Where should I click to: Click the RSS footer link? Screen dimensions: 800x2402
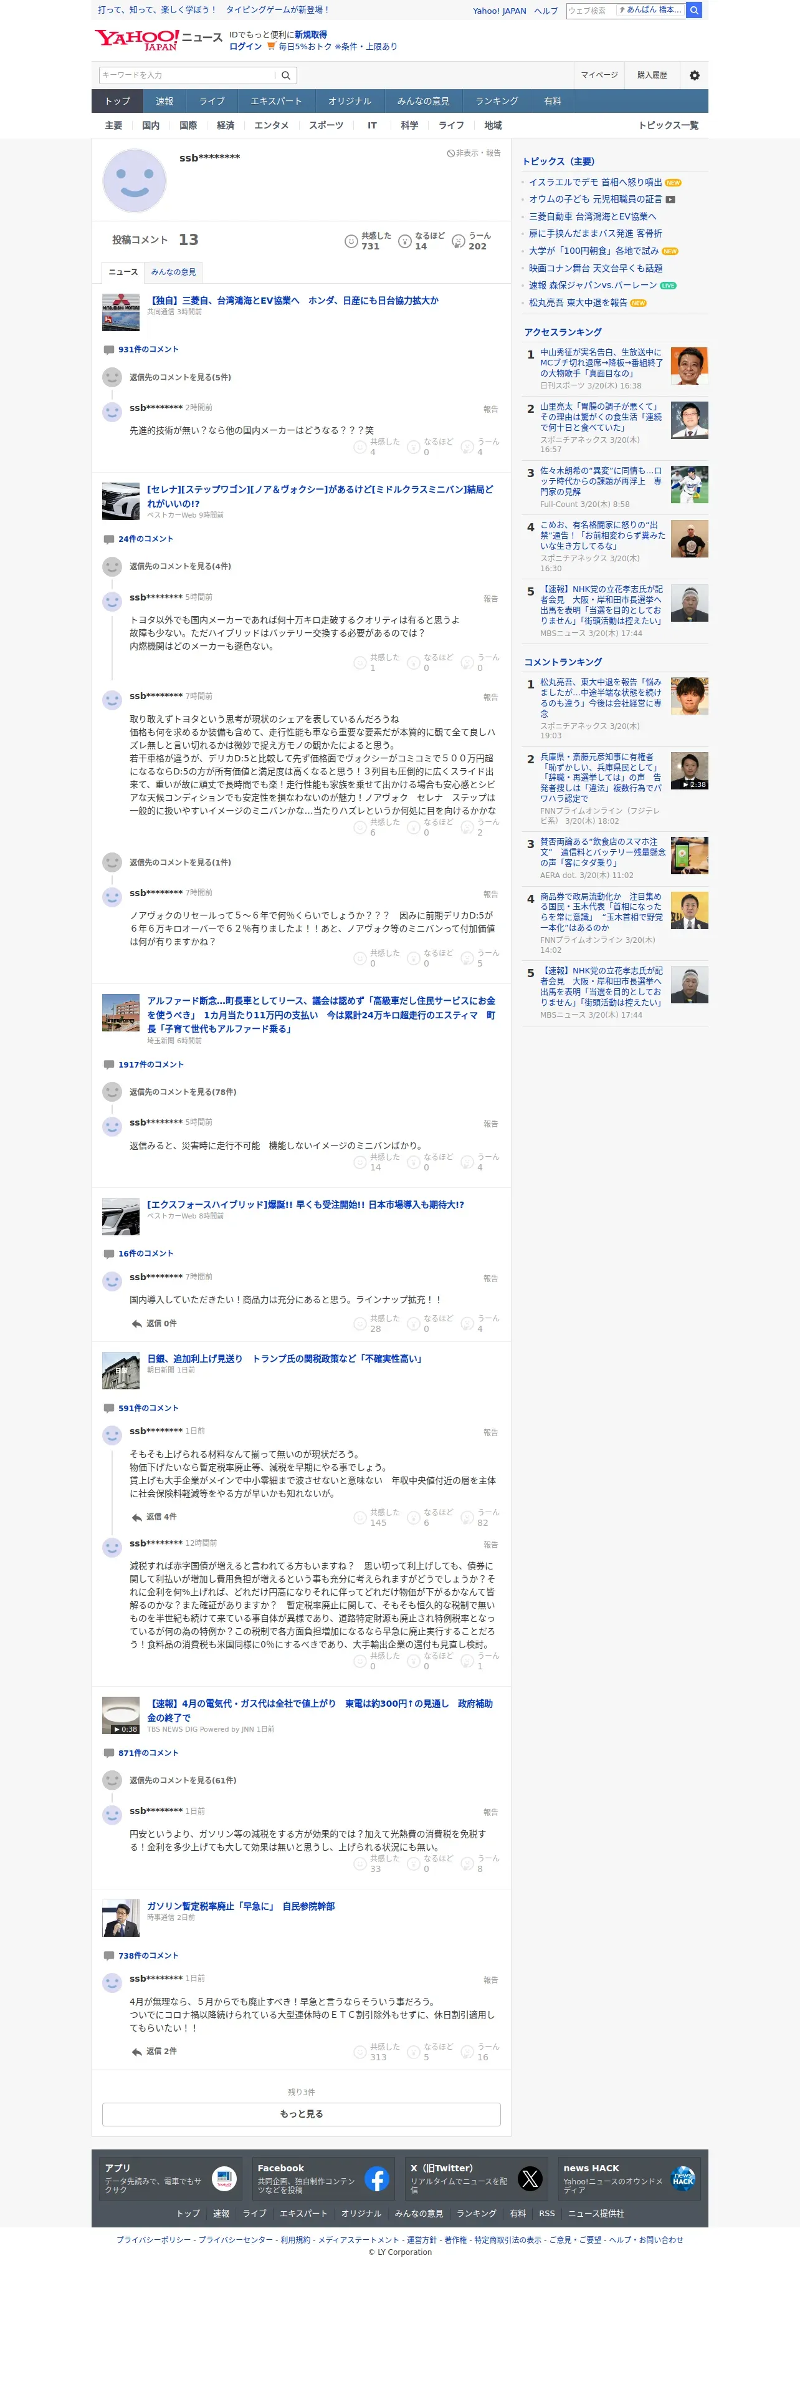coord(546,2214)
